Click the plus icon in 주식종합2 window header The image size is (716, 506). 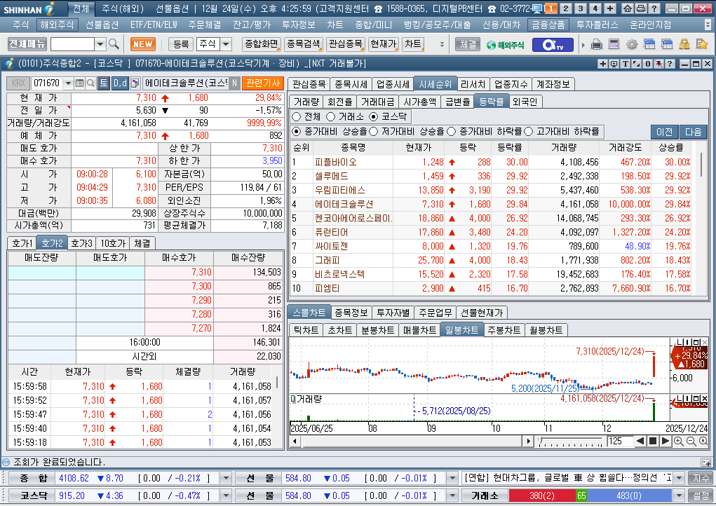(603, 64)
